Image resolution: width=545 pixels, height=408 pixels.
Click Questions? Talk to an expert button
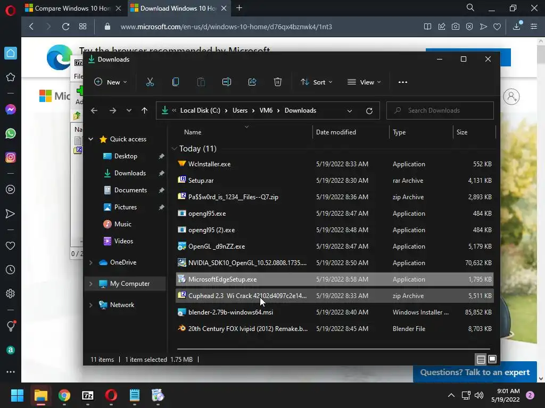tap(475, 372)
